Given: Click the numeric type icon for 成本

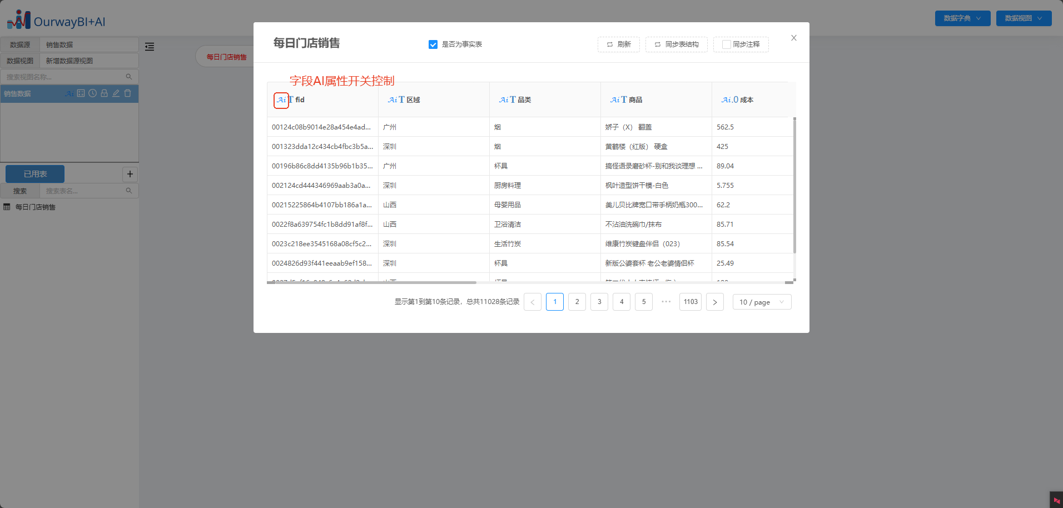Looking at the screenshot, I should [736, 100].
